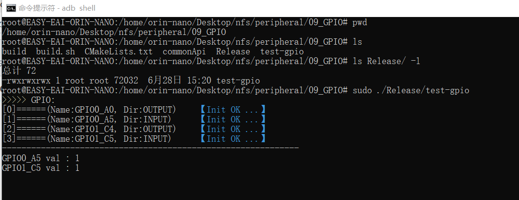Click the GPIO0_A0 OUTPUT entry text

pyautogui.click(x=111, y=110)
